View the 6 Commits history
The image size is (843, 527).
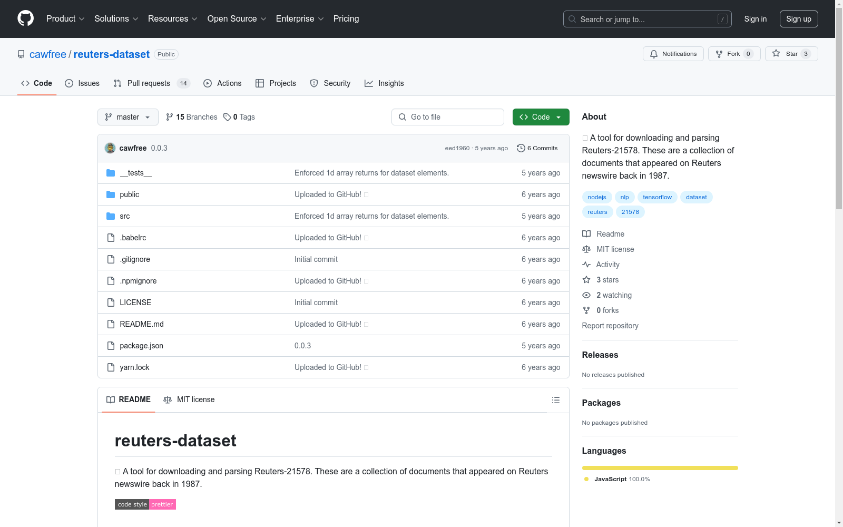537,148
